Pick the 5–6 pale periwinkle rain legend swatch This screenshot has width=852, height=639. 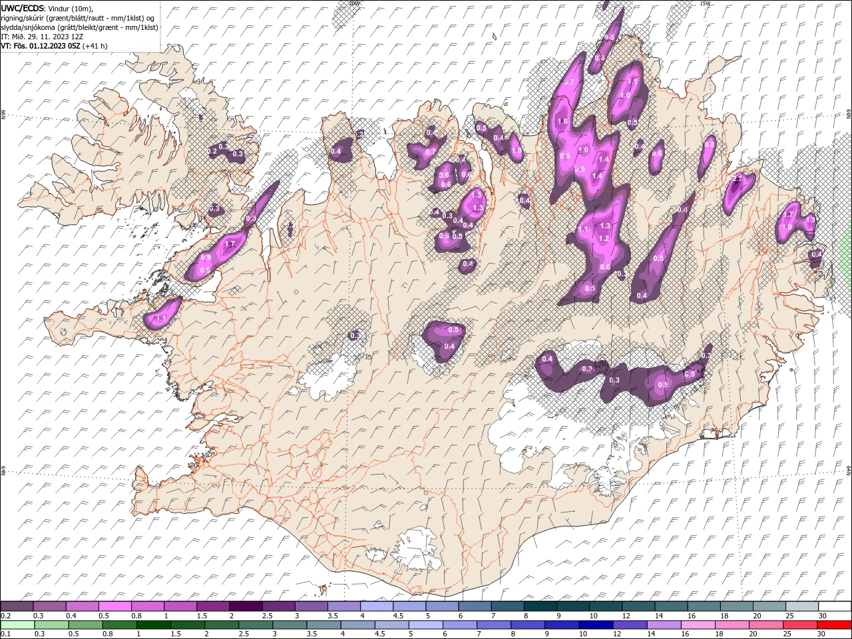[426, 625]
